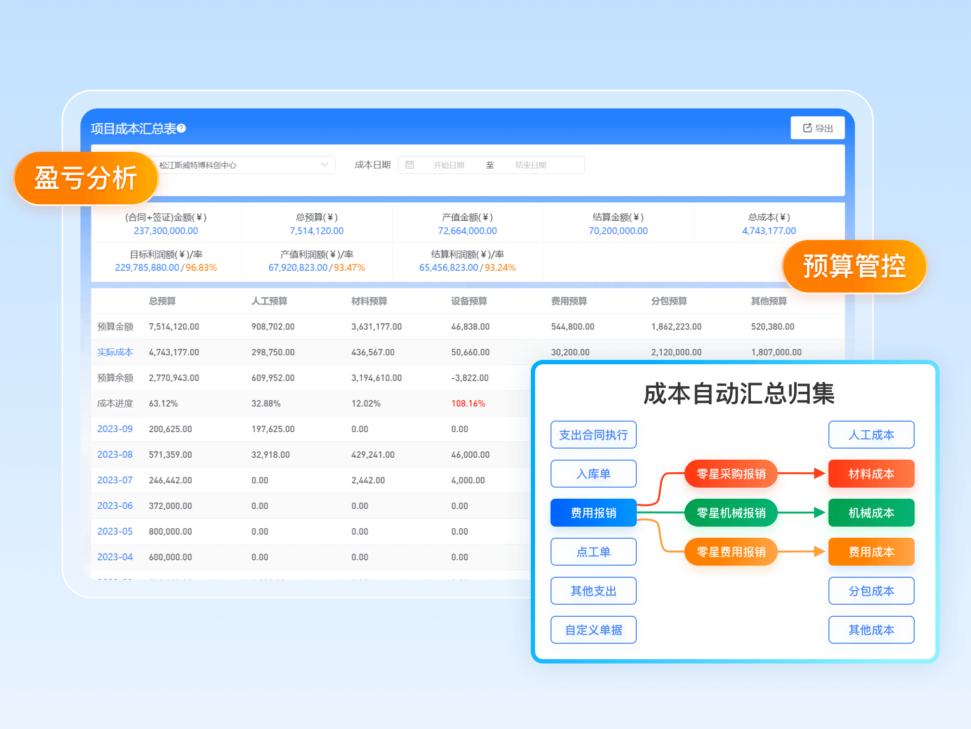Select the 支出合同执行 box
The image size is (971, 729).
(x=593, y=435)
